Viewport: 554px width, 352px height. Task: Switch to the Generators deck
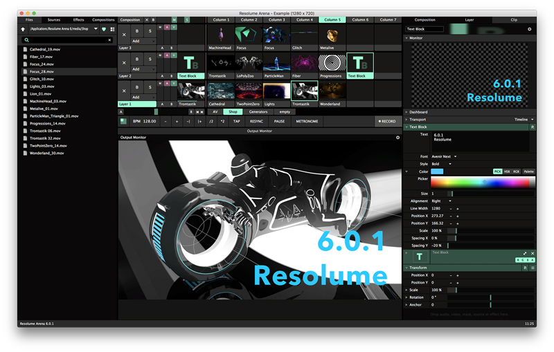pos(258,112)
